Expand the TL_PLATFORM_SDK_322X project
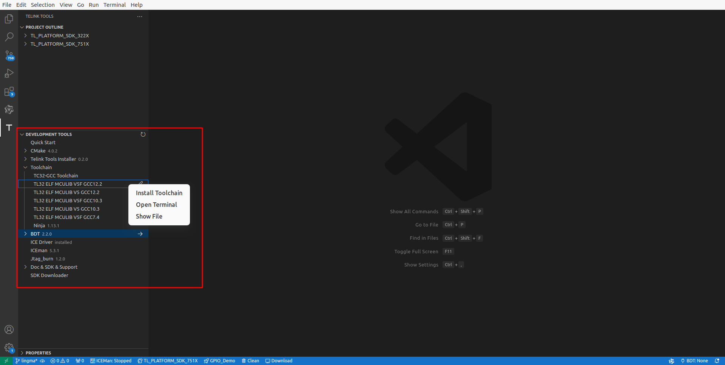The image size is (725, 365). click(25, 35)
